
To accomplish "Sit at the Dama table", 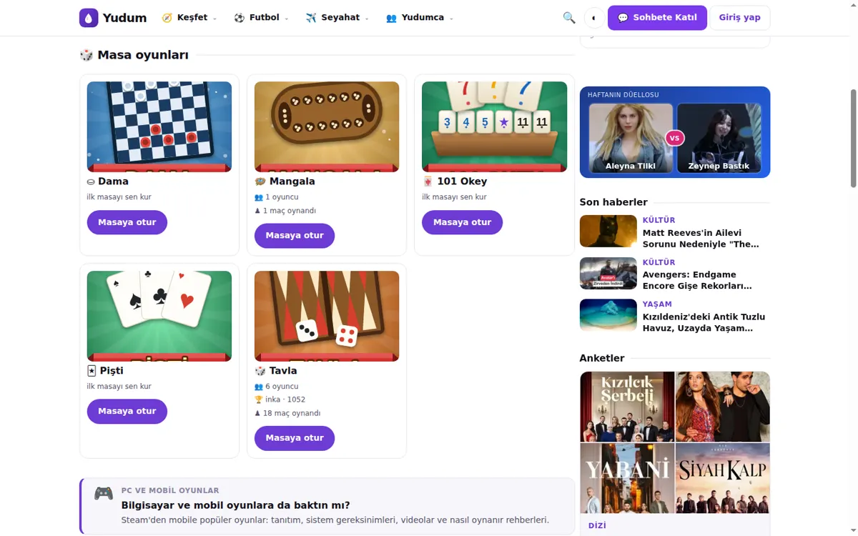I will point(127,222).
